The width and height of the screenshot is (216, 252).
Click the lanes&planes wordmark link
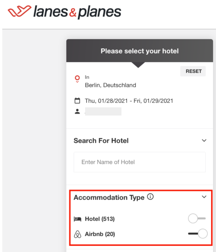[x=77, y=12]
